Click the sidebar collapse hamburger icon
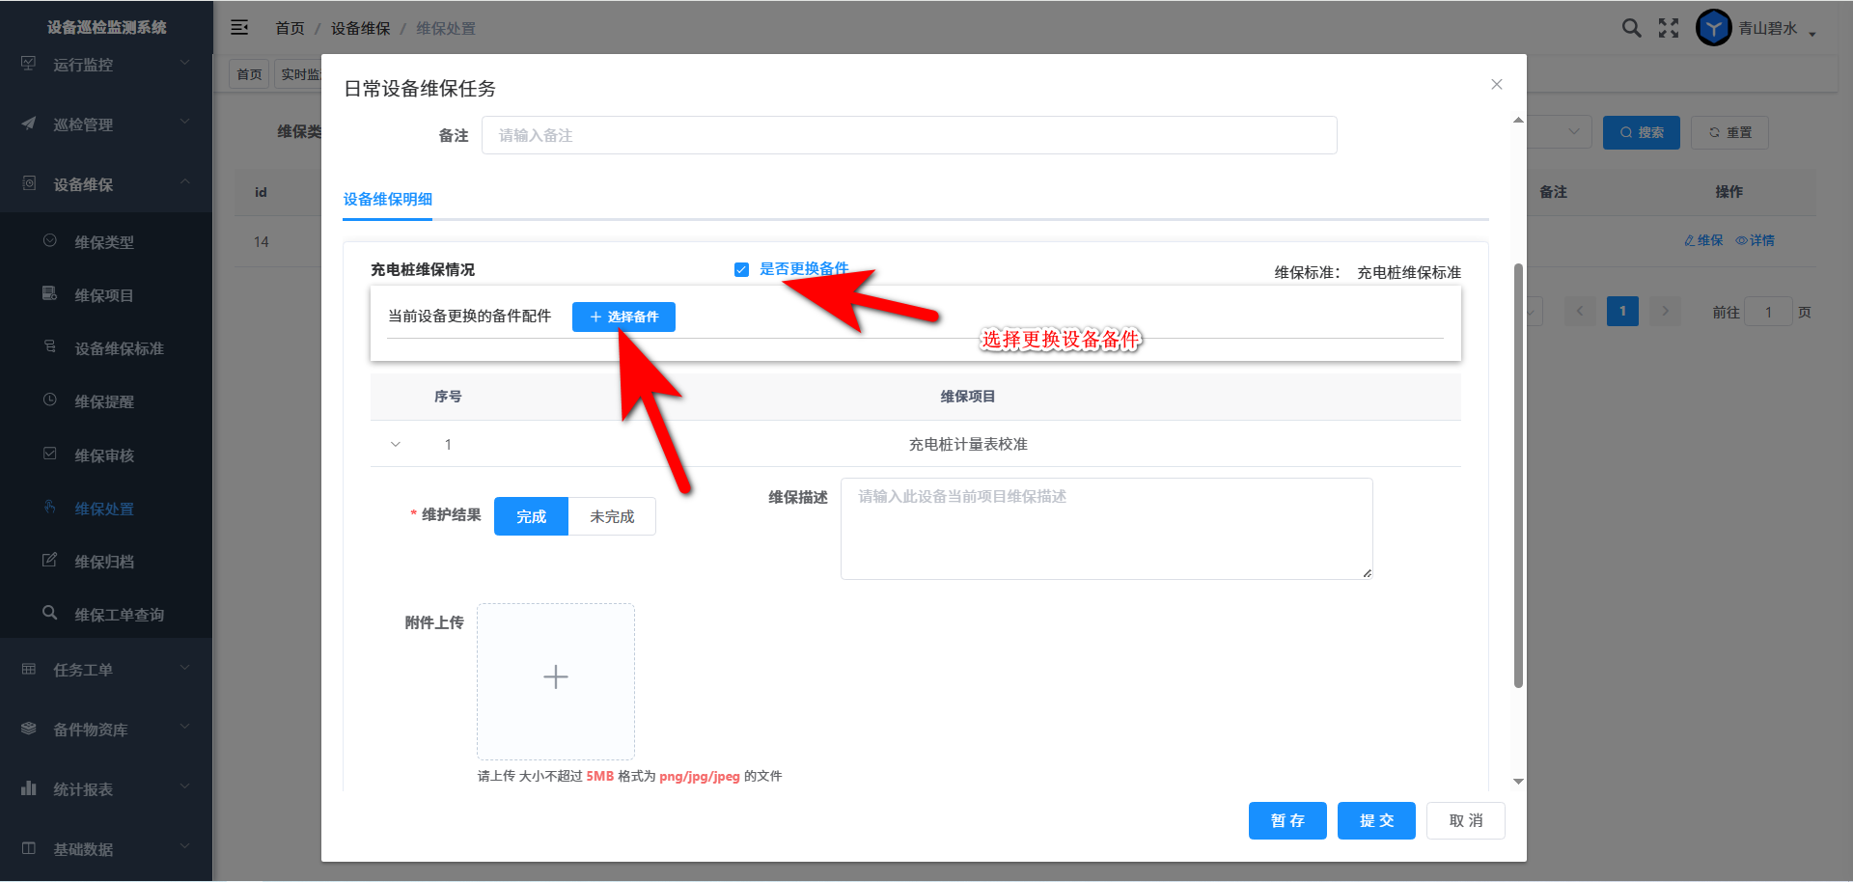 click(239, 28)
